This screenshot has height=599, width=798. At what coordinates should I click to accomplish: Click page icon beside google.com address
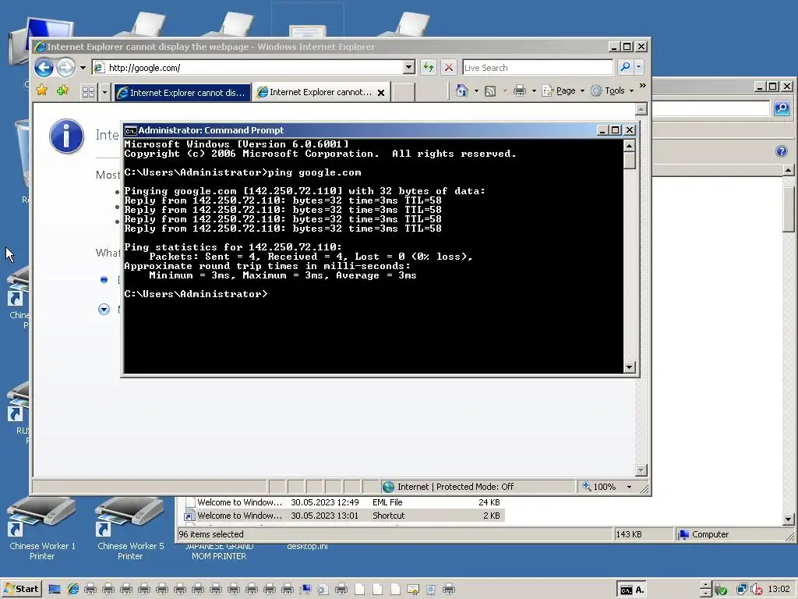100,68
